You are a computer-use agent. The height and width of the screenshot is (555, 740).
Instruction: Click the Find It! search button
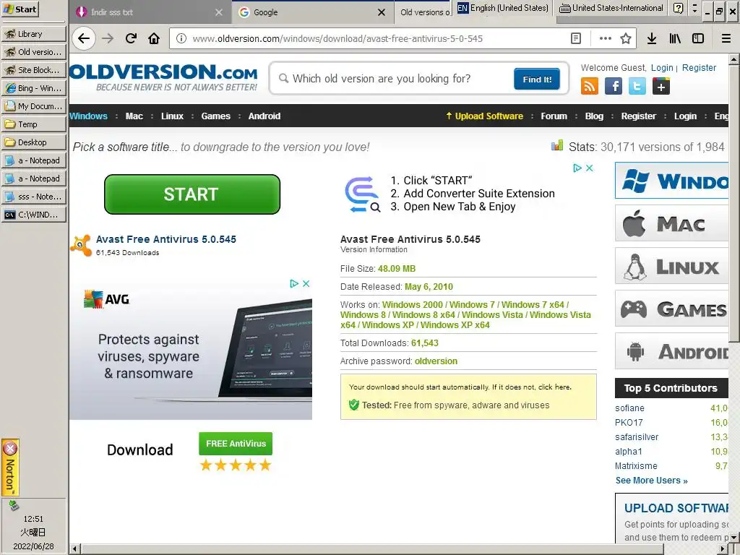537,79
